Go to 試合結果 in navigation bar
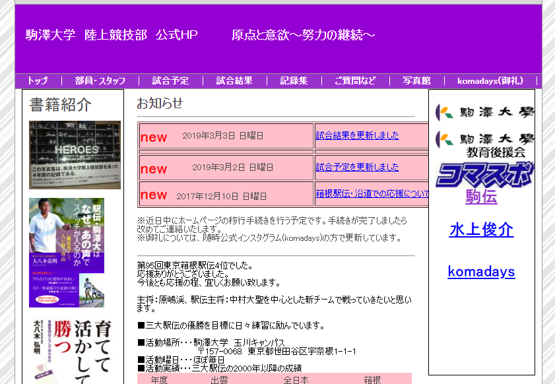 click(234, 80)
